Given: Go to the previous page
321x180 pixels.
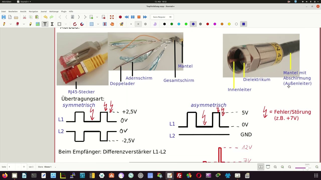Looking at the screenshot, I should point(66,17).
